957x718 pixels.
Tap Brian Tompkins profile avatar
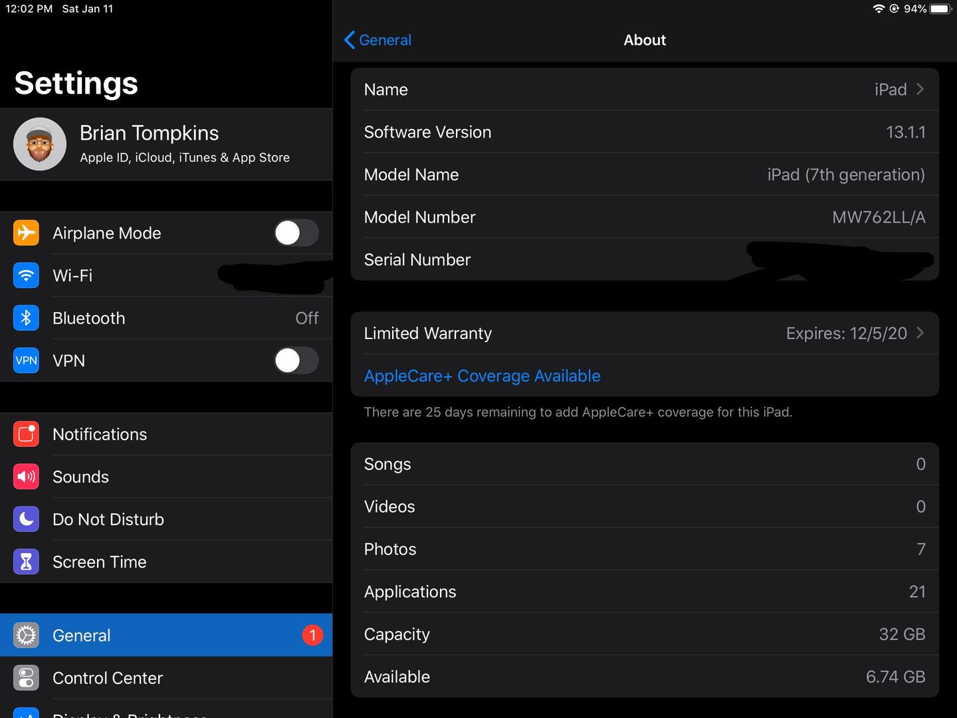pos(40,144)
